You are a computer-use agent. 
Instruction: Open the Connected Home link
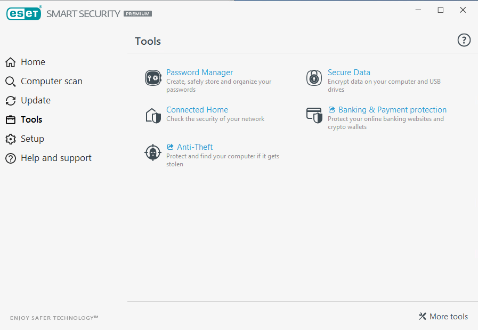[x=197, y=109]
